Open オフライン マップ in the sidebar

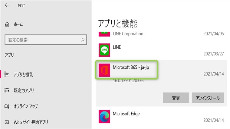(26, 106)
